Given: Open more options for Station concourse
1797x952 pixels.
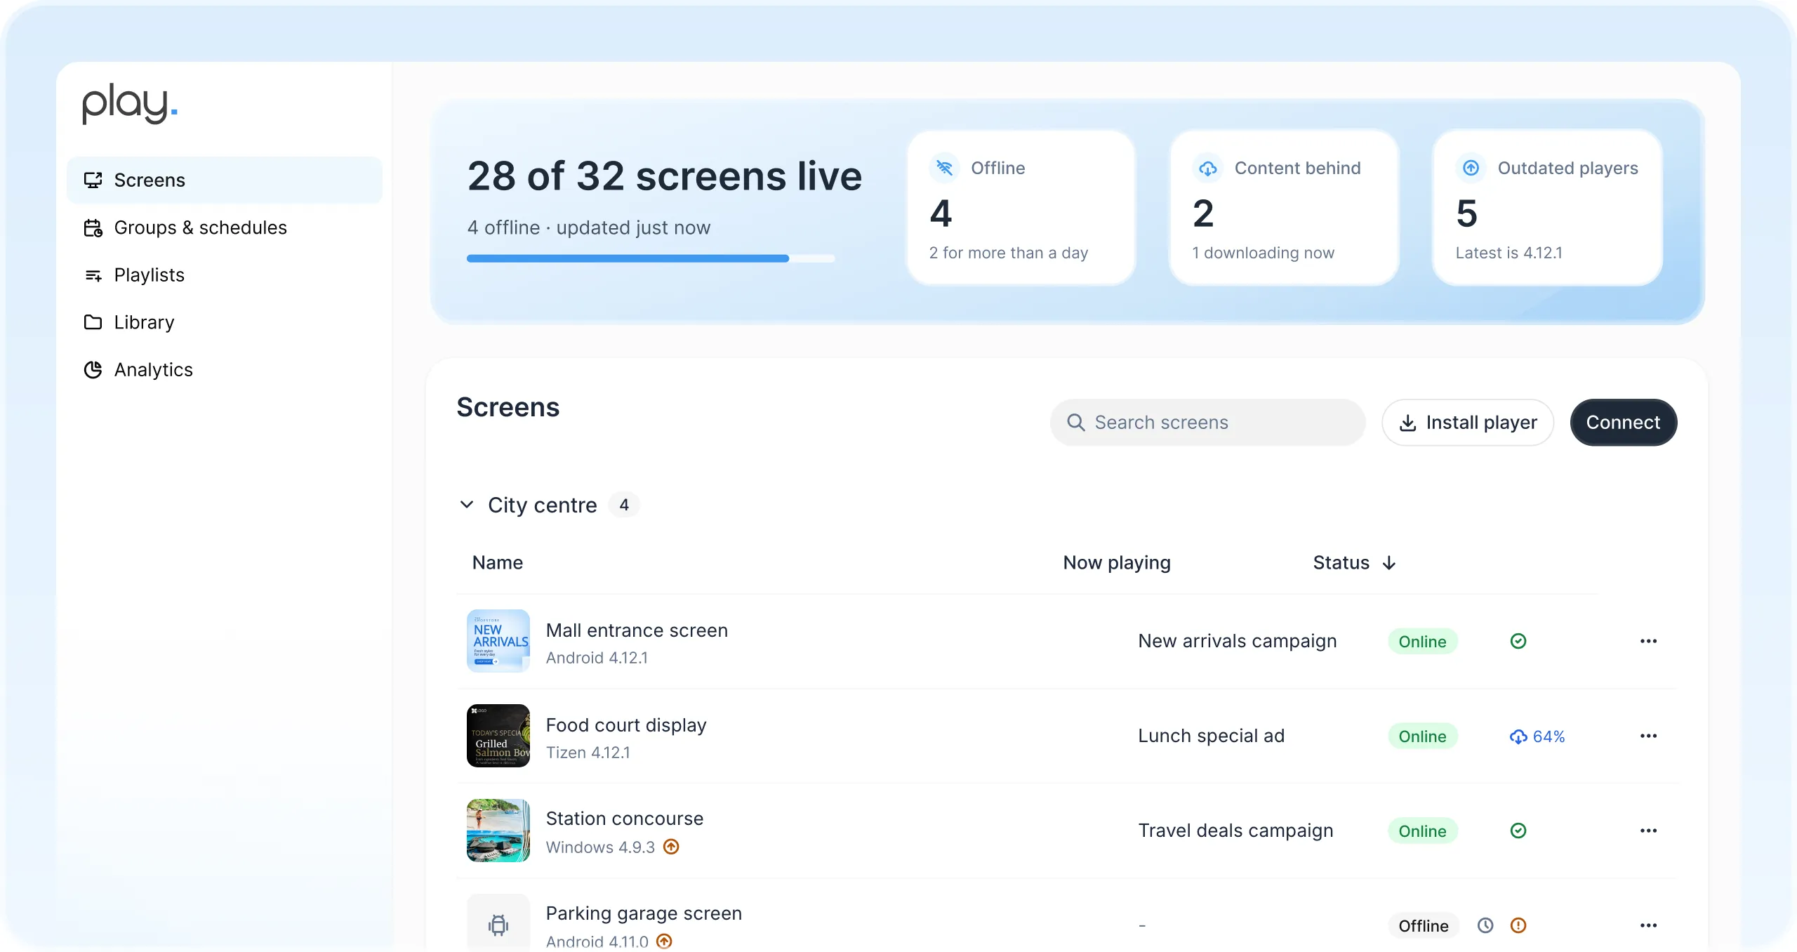Looking at the screenshot, I should coord(1648,831).
